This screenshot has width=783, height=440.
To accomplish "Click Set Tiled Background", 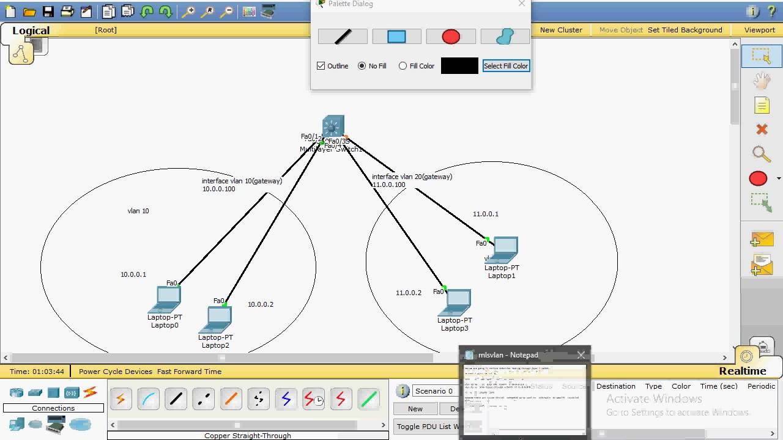I will [685, 30].
